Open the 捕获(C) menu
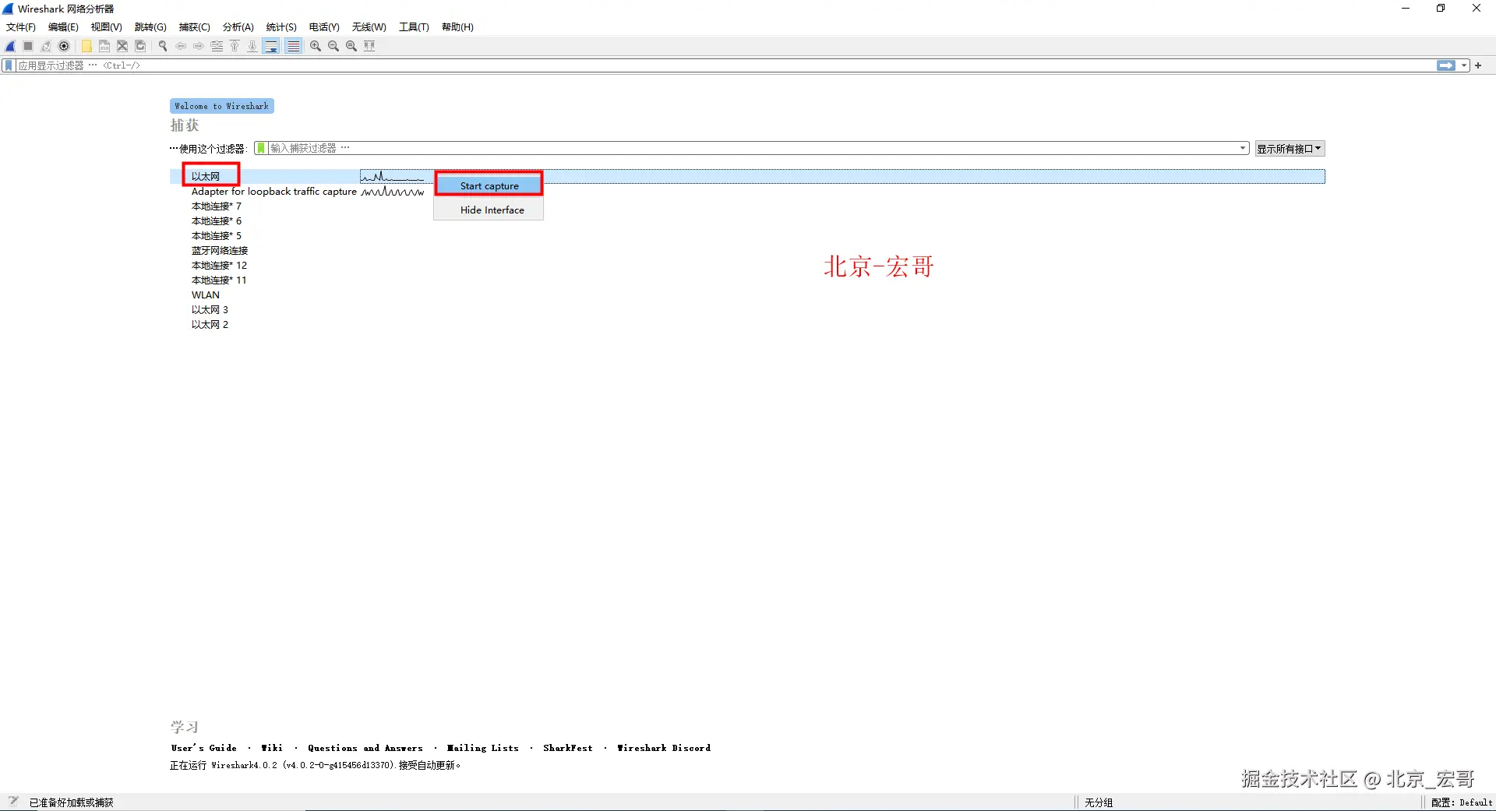 (195, 27)
